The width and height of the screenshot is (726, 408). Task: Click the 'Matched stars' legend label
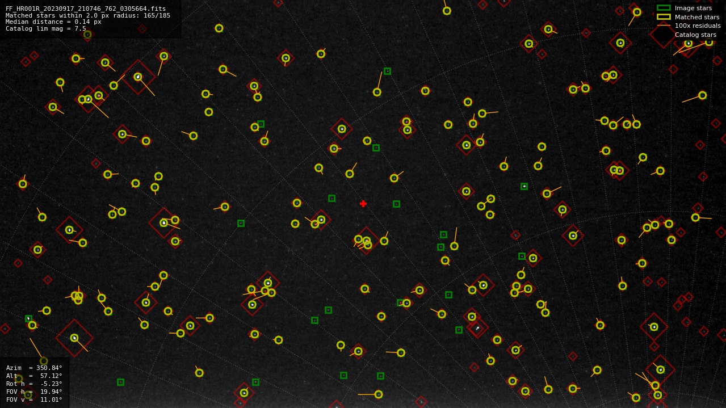pos(697,17)
